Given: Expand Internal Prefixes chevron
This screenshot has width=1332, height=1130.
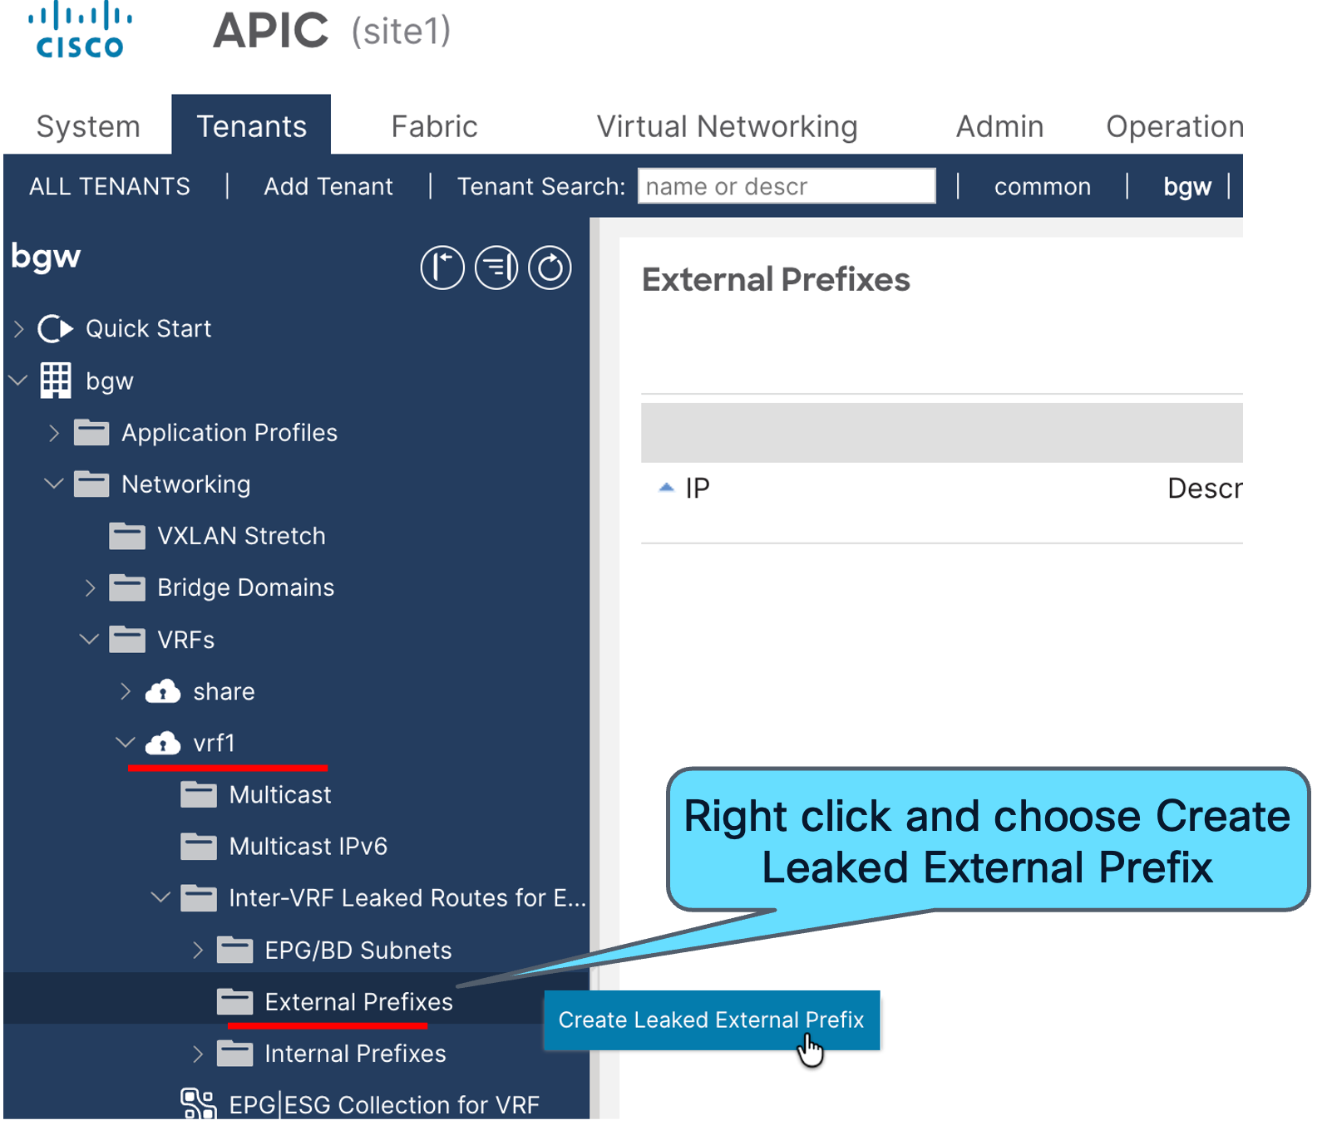Looking at the screenshot, I should coord(197,1054).
